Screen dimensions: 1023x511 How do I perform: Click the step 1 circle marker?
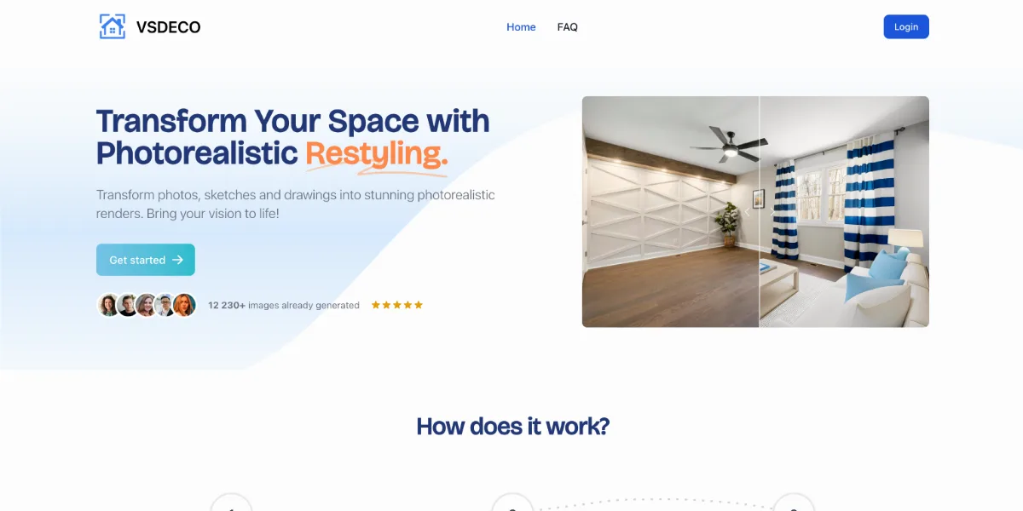[x=232, y=502]
